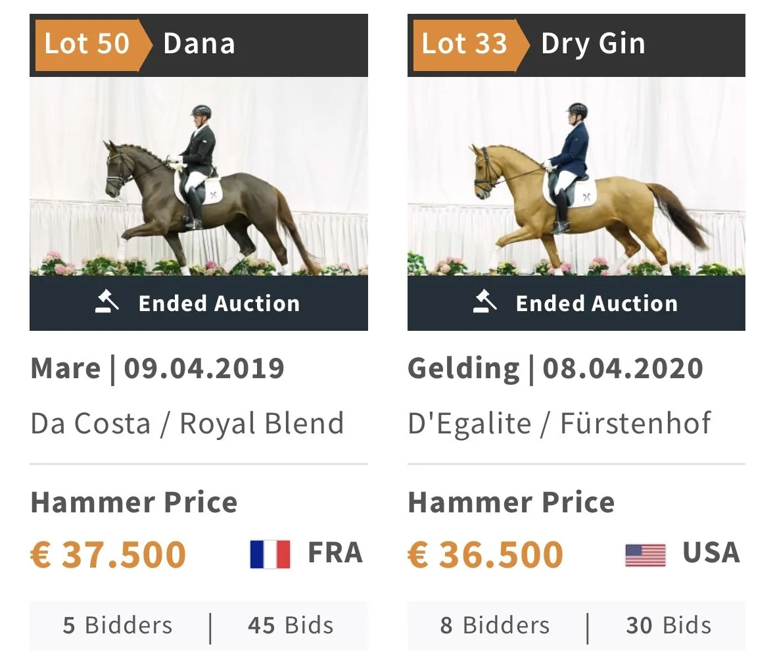Select D'Egalite / Fürstenhof pedigree text
The width and height of the screenshot is (775, 661).
pos(559,424)
